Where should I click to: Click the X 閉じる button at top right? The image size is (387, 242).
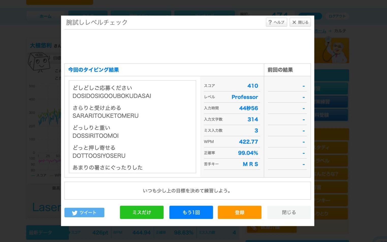tap(300, 22)
